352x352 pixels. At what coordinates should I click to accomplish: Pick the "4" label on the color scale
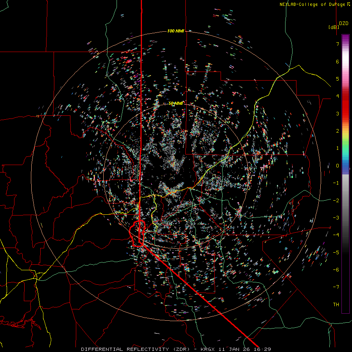338,96
